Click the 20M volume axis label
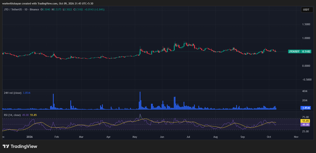The image size is (316, 153). [x=305, y=100]
